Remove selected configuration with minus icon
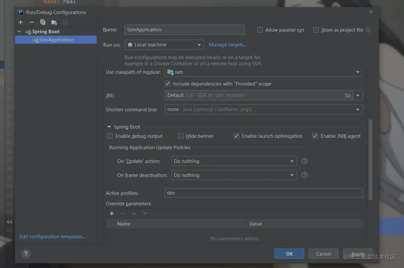The height and width of the screenshot is (268, 404). point(32,22)
